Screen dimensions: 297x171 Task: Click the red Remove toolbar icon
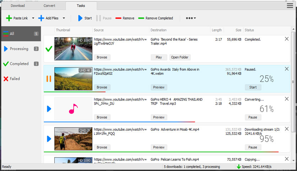pos(118,18)
